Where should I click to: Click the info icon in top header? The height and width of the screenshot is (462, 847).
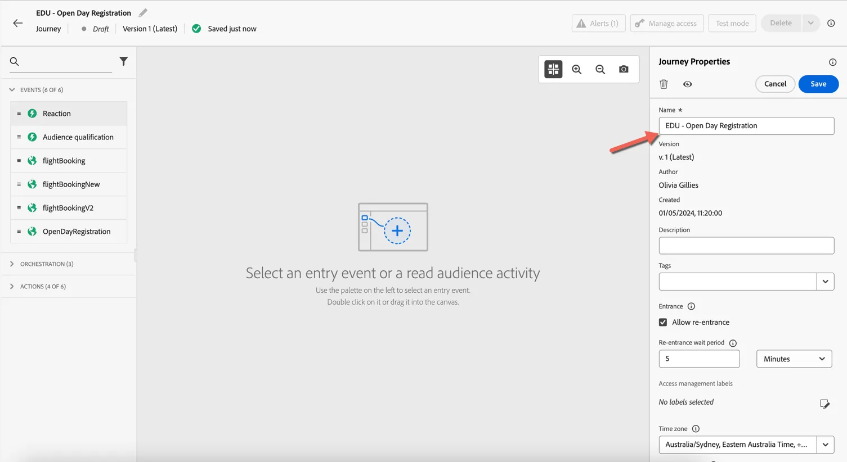[831, 23]
